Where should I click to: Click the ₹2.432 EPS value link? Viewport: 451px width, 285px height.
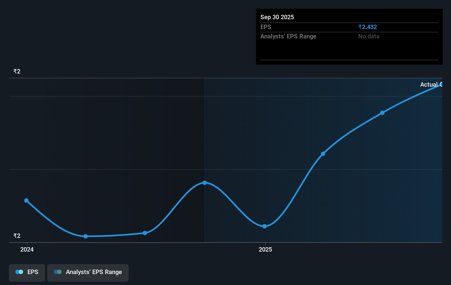coord(368,27)
